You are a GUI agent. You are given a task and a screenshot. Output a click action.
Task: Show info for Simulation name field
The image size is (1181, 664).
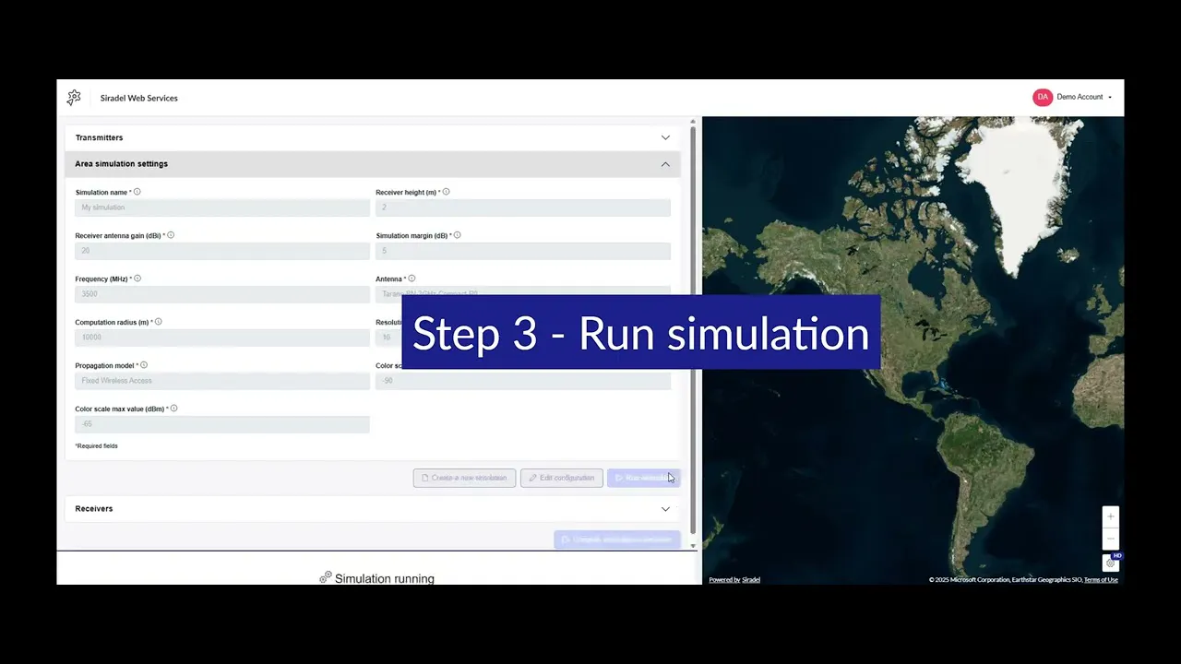[x=137, y=192]
